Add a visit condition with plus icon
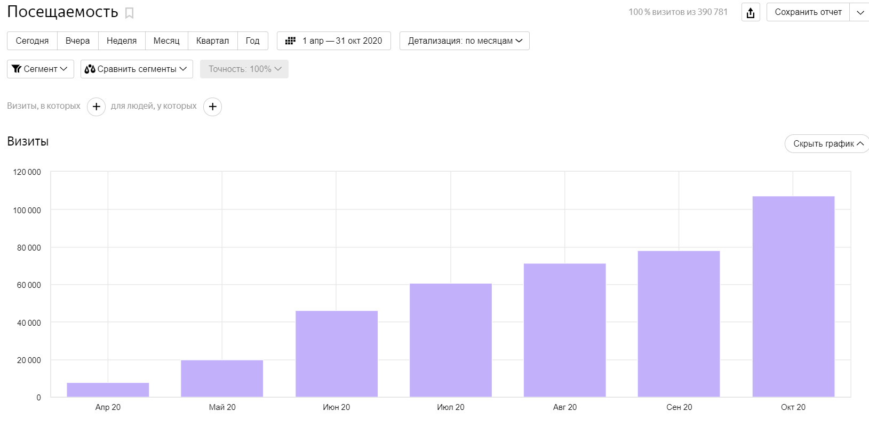The height and width of the screenshot is (427, 869). (96, 107)
